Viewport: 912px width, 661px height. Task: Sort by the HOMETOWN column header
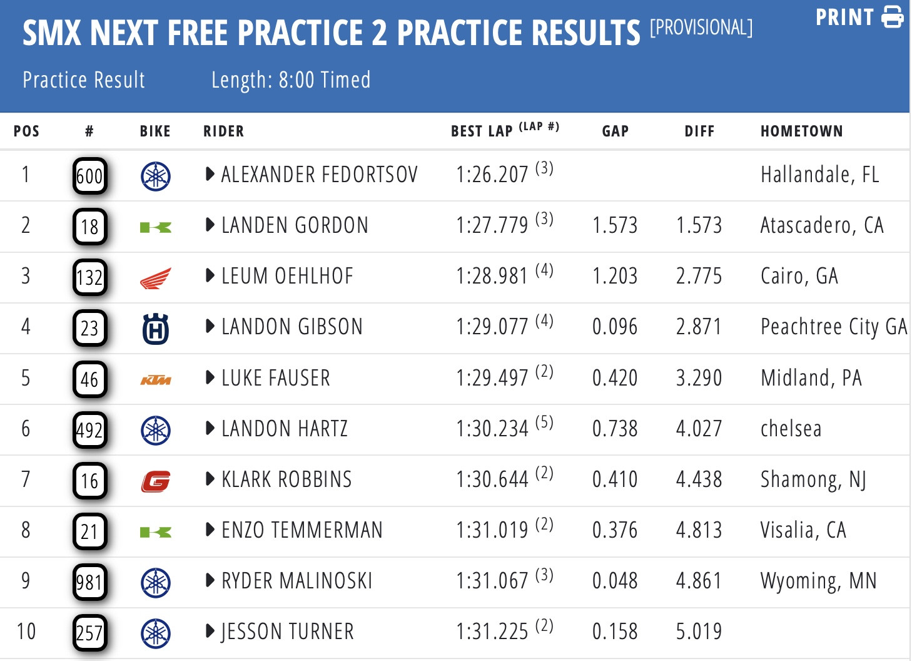pos(801,131)
